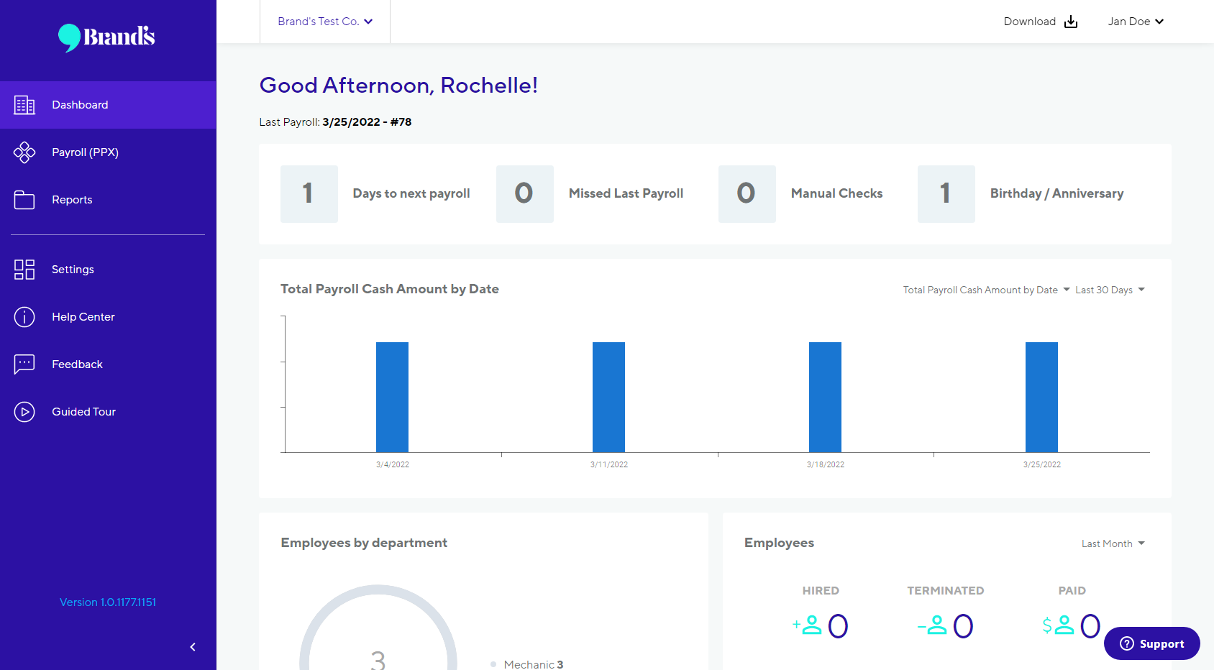Image resolution: width=1214 pixels, height=670 pixels.
Task: Select the 3/4/2022 payroll bar
Action: [x=393, y=397]
